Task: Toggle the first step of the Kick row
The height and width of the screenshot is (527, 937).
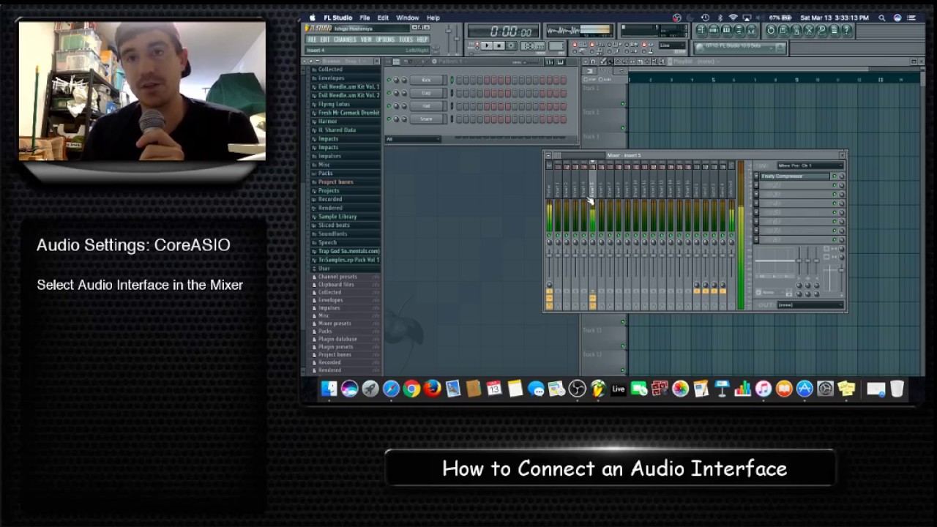Action: tap(460, 80)
